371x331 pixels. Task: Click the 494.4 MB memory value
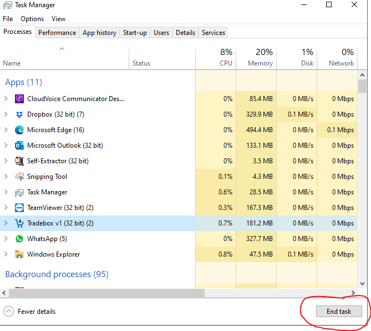pyautogui.click(x=260, y=130)
